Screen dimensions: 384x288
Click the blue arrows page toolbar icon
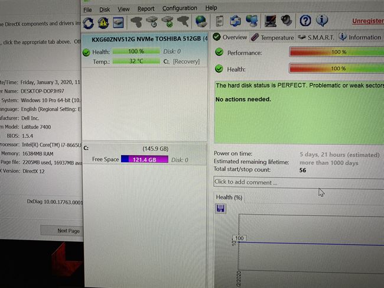[235, 21]
